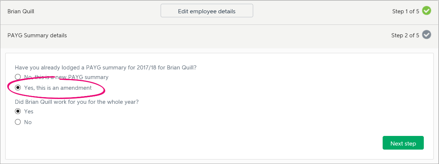Click the 'Yes' label under whole year question
Image resolution: width=439 pixels, height=164 pixels.
point(29,111)
